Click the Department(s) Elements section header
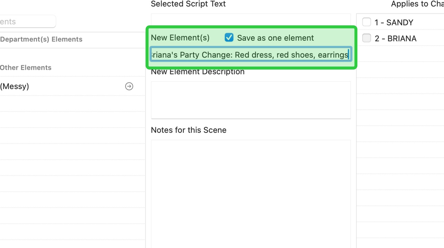 [x=41, y=39]
